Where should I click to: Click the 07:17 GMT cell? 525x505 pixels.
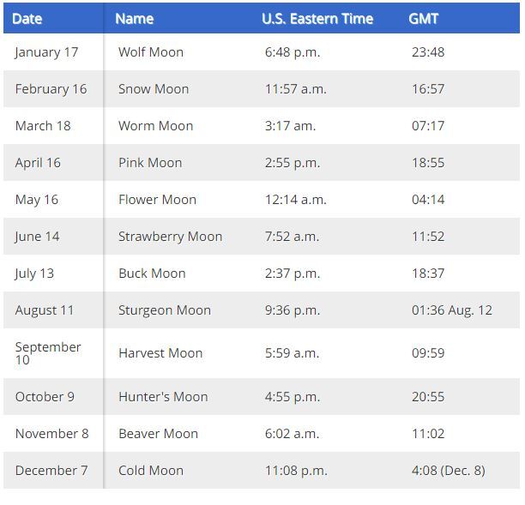(x=428, y=126)
